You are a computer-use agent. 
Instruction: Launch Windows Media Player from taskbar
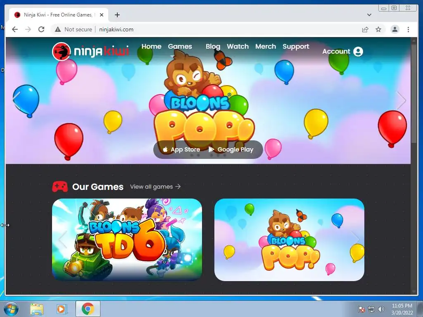pos(62,309)
